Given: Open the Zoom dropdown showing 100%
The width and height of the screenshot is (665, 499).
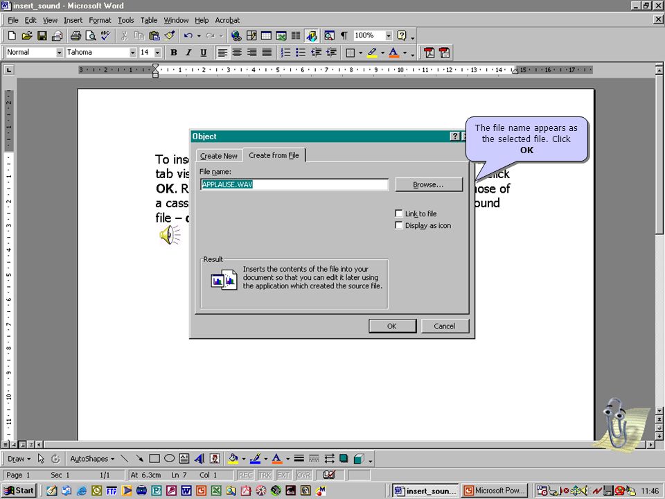Looking at the screenshot, I should 389,35.
